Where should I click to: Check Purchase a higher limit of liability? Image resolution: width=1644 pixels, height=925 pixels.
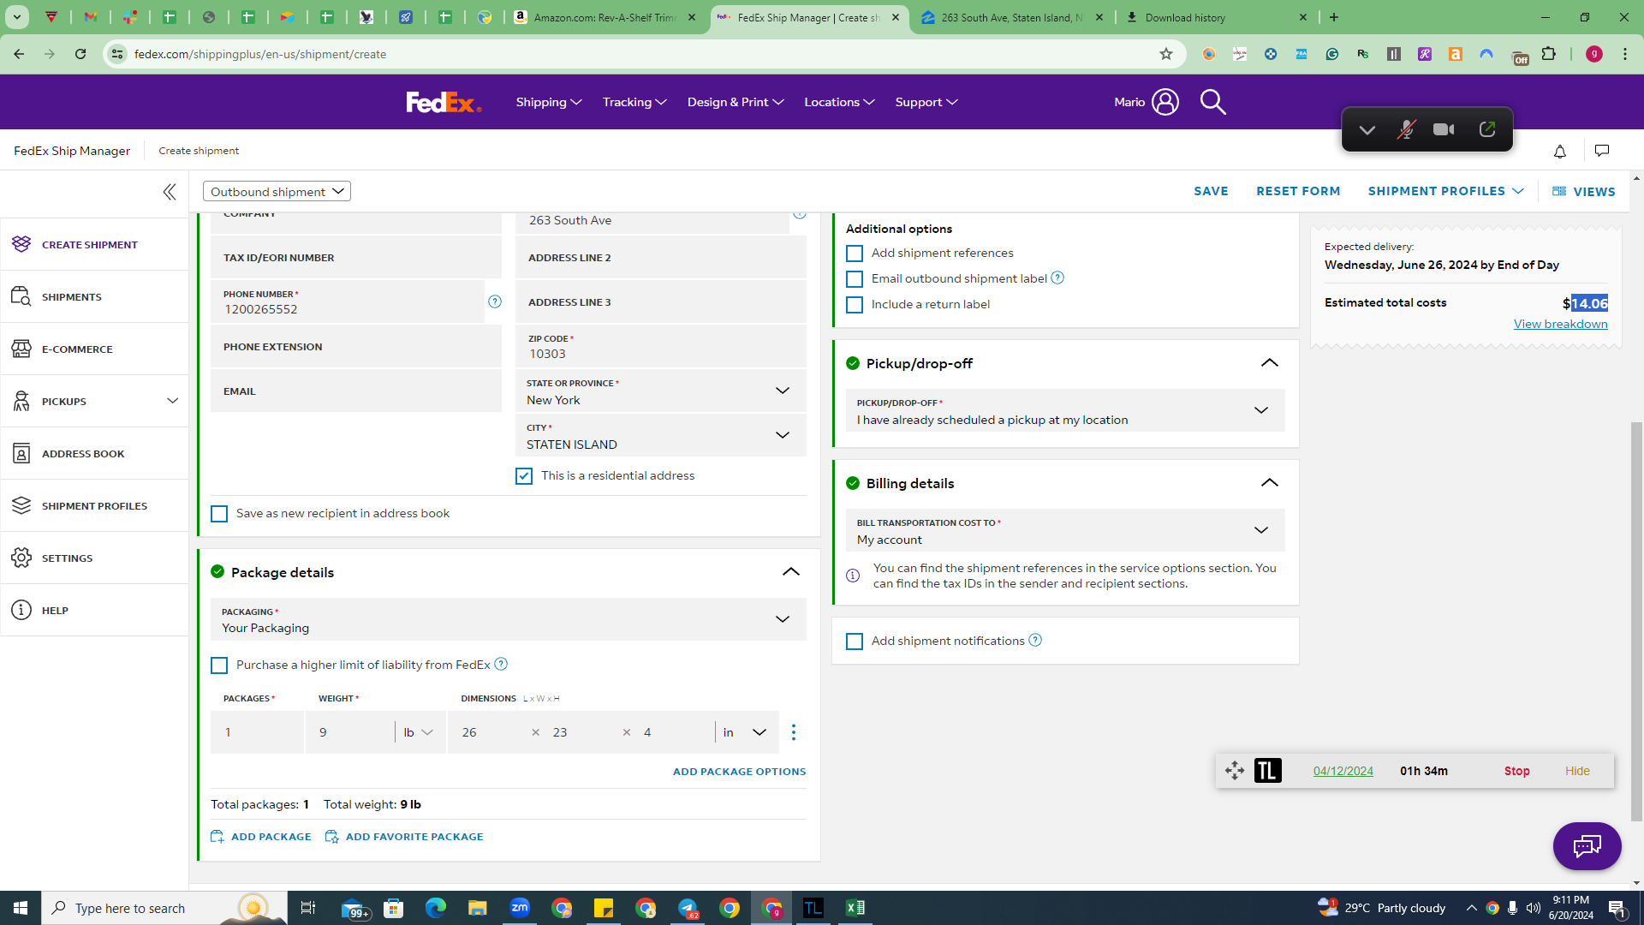pyautogui.click(x=219, y=665)
